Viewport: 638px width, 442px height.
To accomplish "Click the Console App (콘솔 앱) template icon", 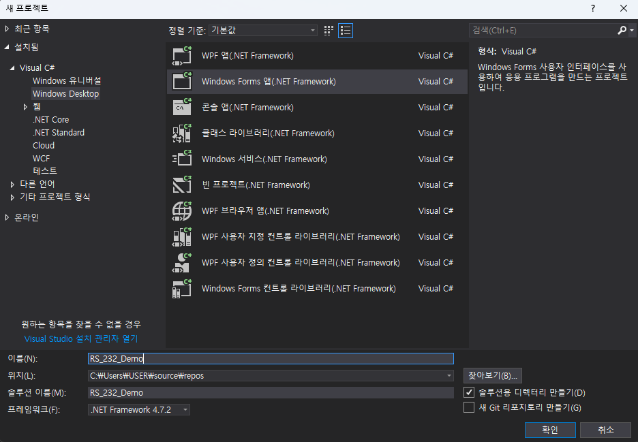I will [x=181, y=108].
